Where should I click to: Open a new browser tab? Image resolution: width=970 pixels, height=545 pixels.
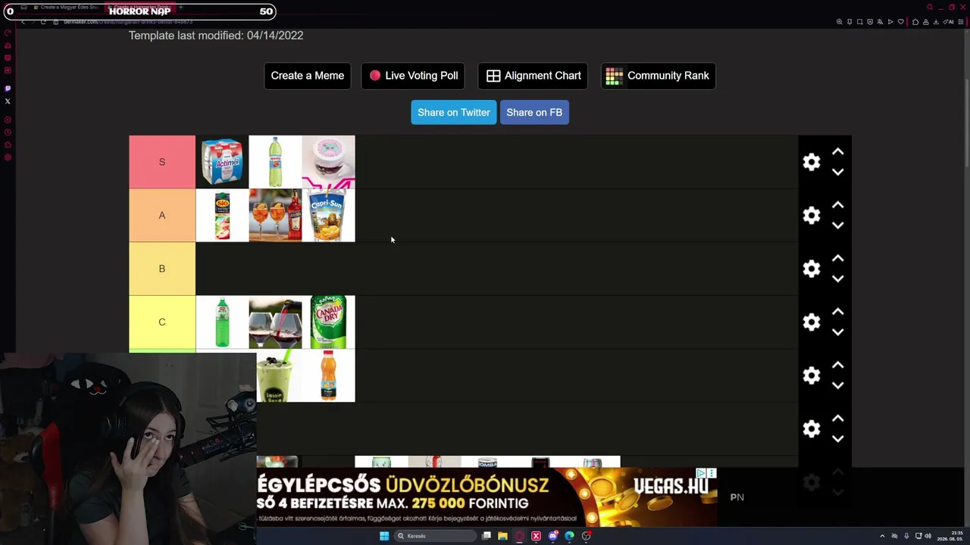[x=181, y=8]
